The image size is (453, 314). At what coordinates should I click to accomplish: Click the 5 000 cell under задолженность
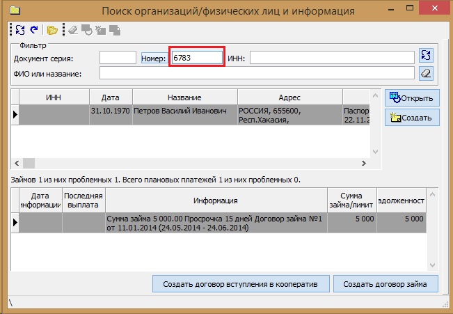[402, 223]
